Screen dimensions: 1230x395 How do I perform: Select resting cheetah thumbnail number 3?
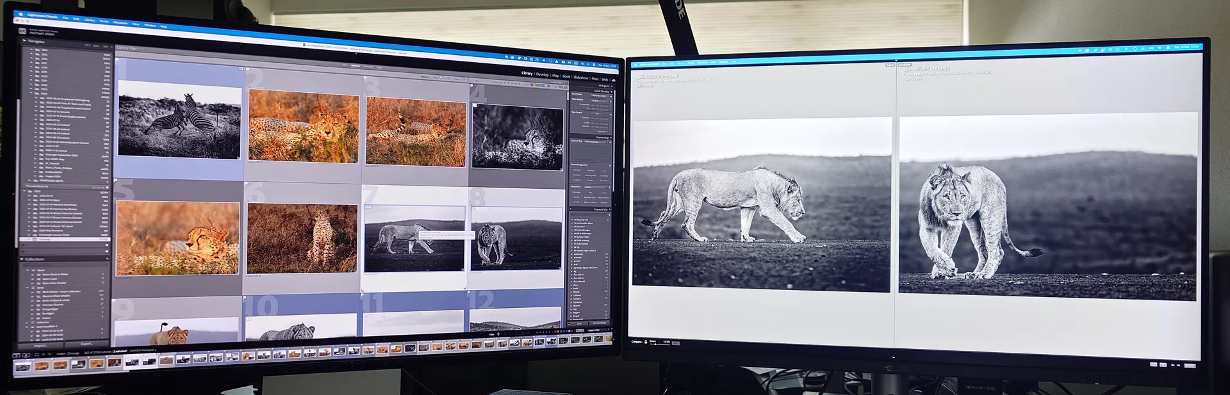(416, 132)
